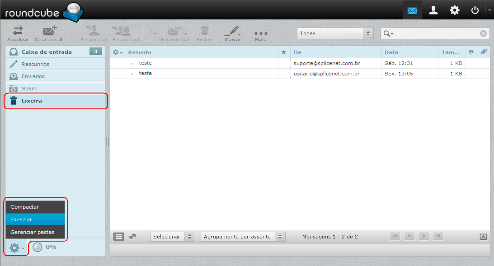Expand the Encaminhar options arrow
494x266 pixels.
[186, 34]
